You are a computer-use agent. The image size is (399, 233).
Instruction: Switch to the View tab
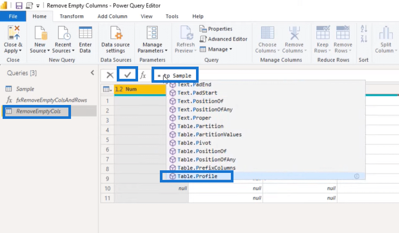point(146,16)
